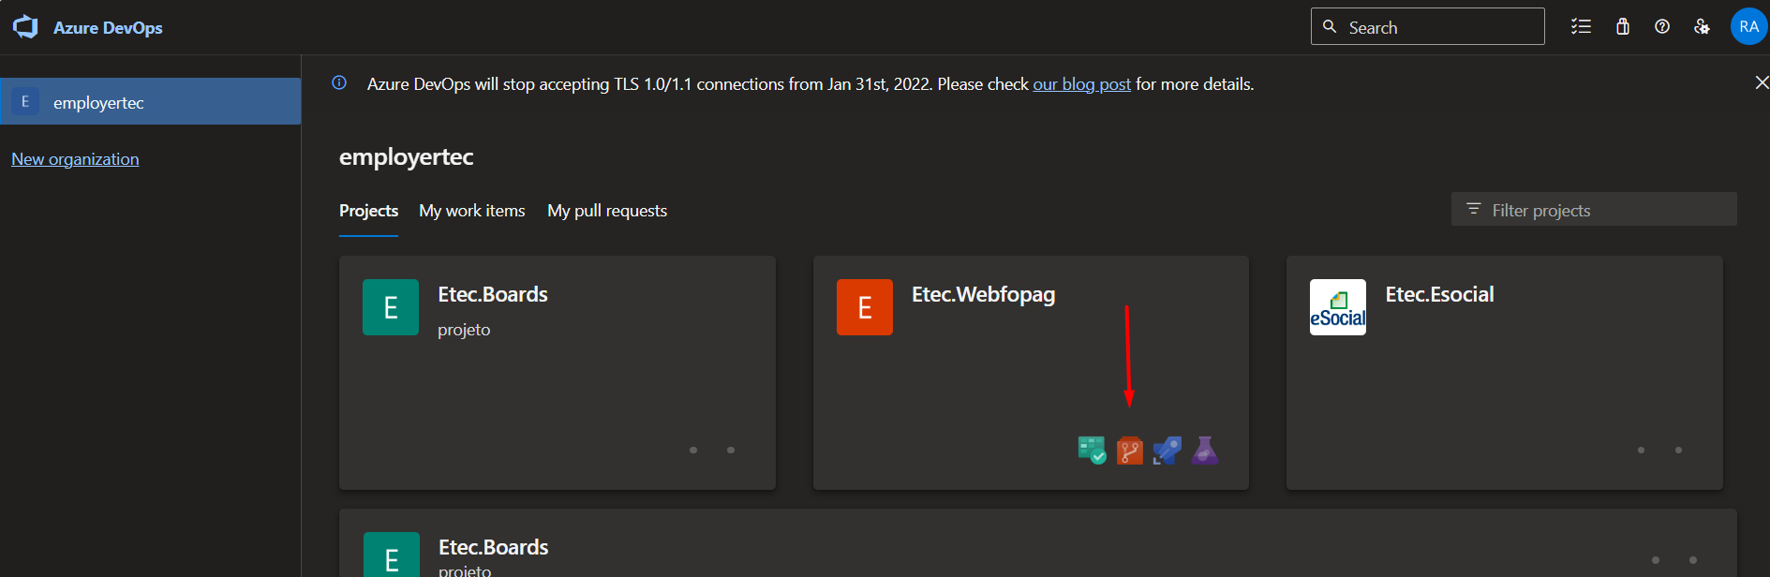Click the E badge beside employertec in sidebar
Viewport: 1770px width, 577px height.
coord(24,101)
